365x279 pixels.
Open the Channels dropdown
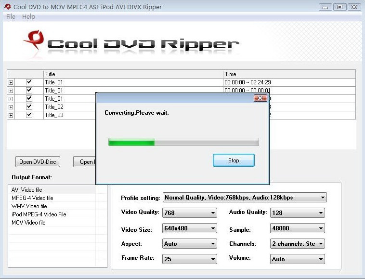(x=297, y=244)
